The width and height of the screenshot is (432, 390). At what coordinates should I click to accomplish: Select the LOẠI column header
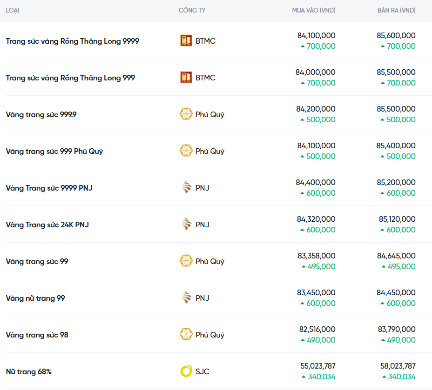13,10
